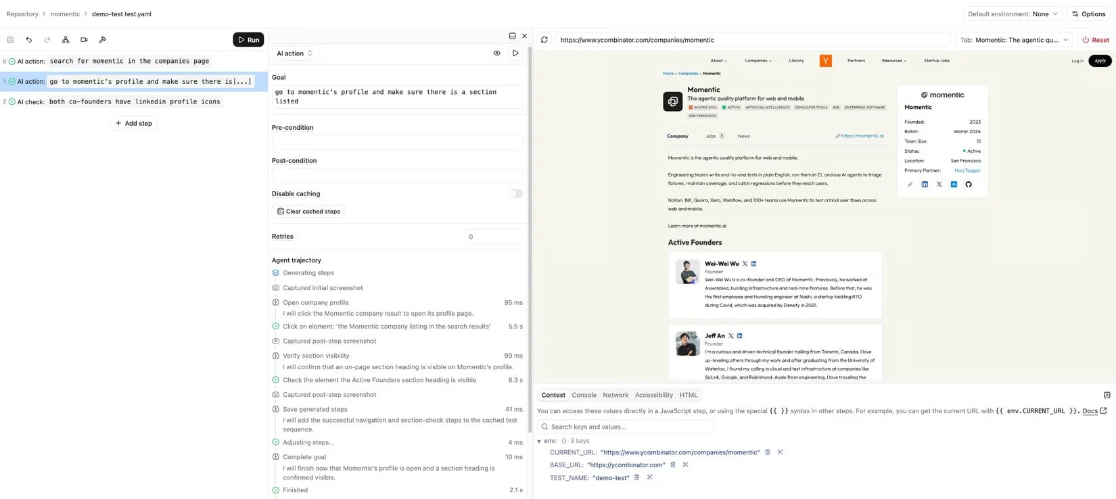Viewport: 1116px width, 499px height.
Task: Open the Options button
Action: point(1089,14)
